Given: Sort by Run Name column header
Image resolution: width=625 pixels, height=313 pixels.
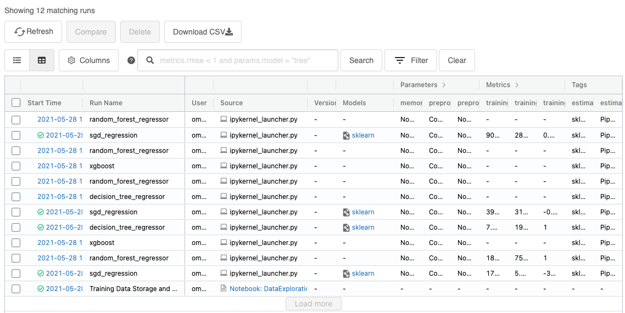Looking at the screenshot, I should pyautogui.click(x=106, y=103).
